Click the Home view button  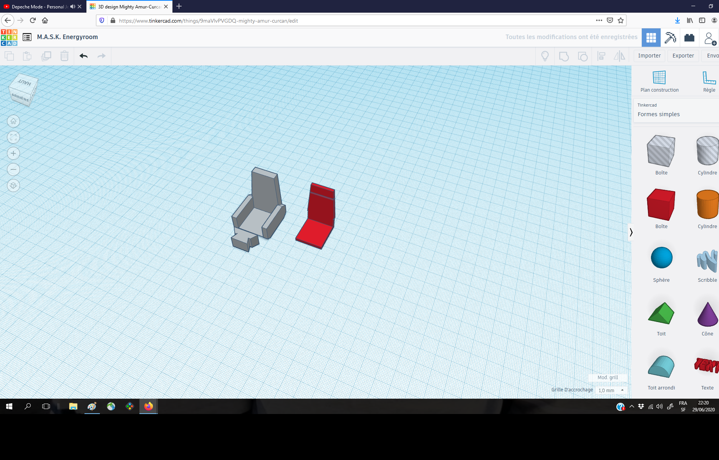[x=13, y=122]
